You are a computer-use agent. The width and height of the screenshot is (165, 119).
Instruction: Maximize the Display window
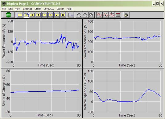(x=158, y=4)
